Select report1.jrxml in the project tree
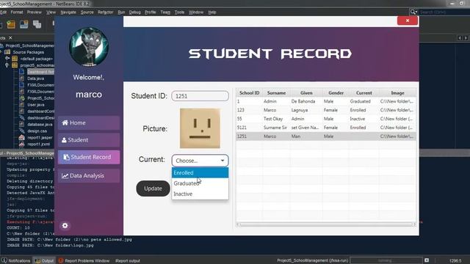 tap(38, 144)
